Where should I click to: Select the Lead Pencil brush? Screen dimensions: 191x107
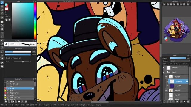pos(19,97)
